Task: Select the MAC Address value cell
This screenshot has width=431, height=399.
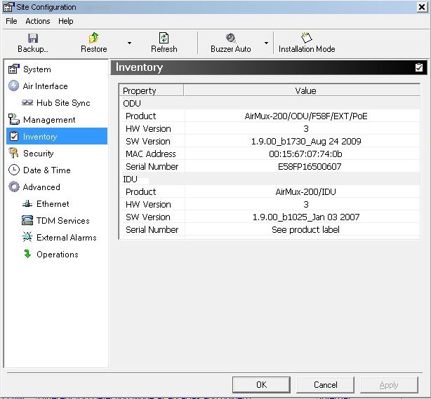Action: point(305,154)
